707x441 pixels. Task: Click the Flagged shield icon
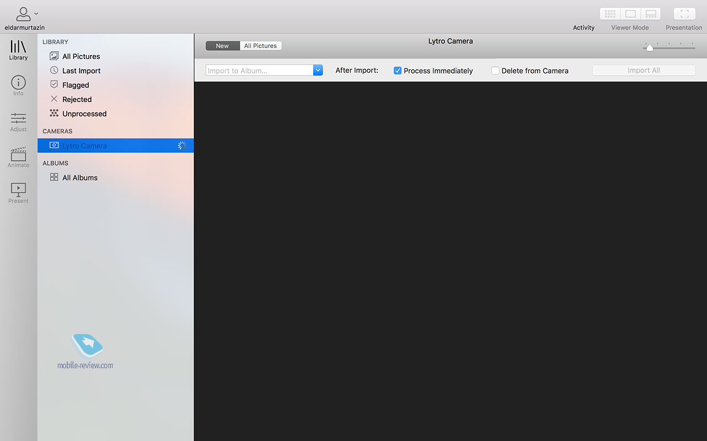(x=54, y=84)
